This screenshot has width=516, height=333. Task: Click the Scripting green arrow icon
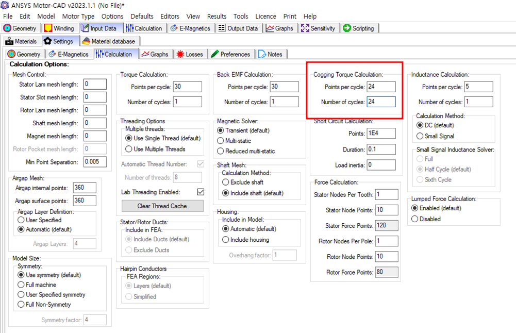point(347,28)
